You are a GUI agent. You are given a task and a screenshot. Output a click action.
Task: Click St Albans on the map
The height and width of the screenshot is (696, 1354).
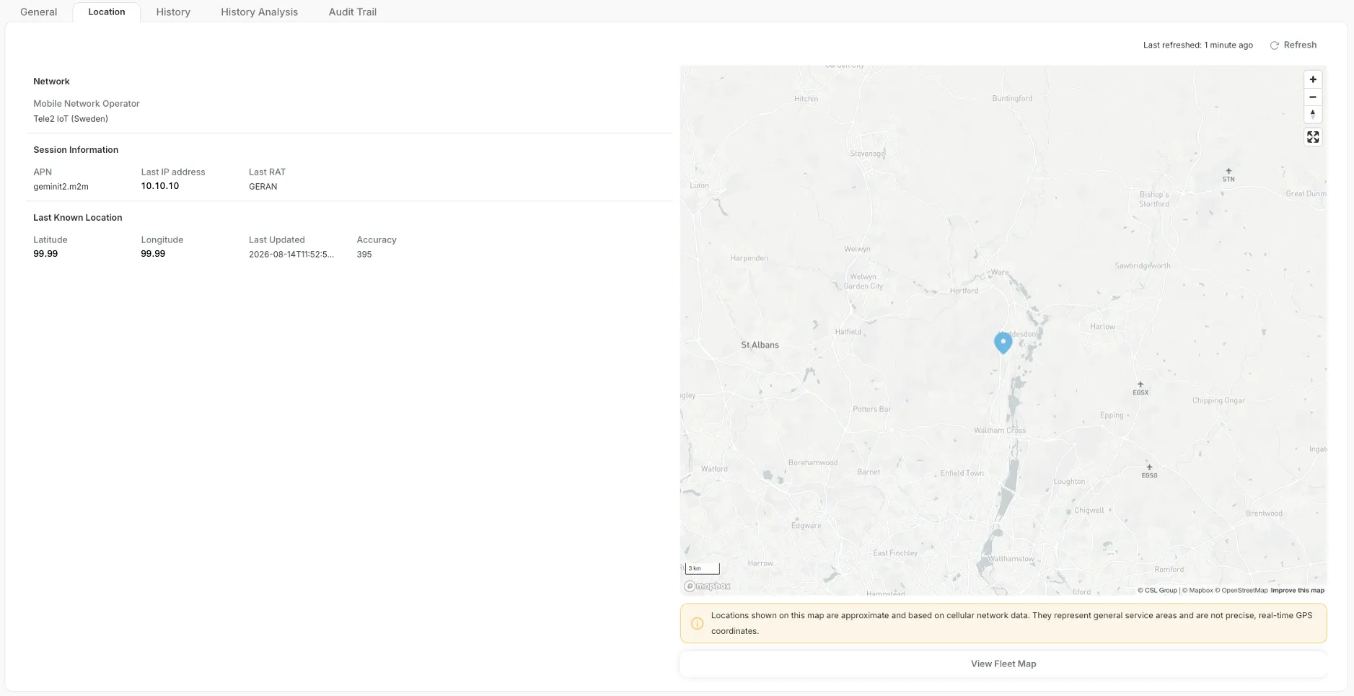pyautogui.click(x=760, y=345)
